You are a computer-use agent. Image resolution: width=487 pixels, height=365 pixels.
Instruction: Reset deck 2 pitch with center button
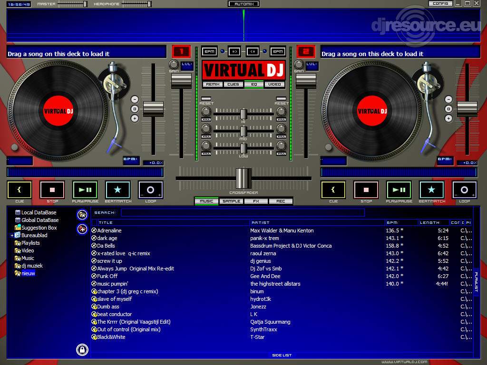coord(448,109)
